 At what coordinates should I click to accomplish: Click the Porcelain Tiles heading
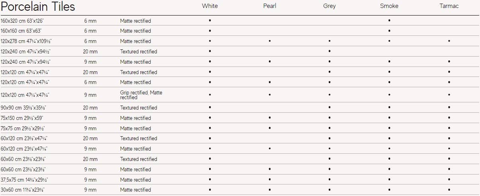(x=38, y=7)
